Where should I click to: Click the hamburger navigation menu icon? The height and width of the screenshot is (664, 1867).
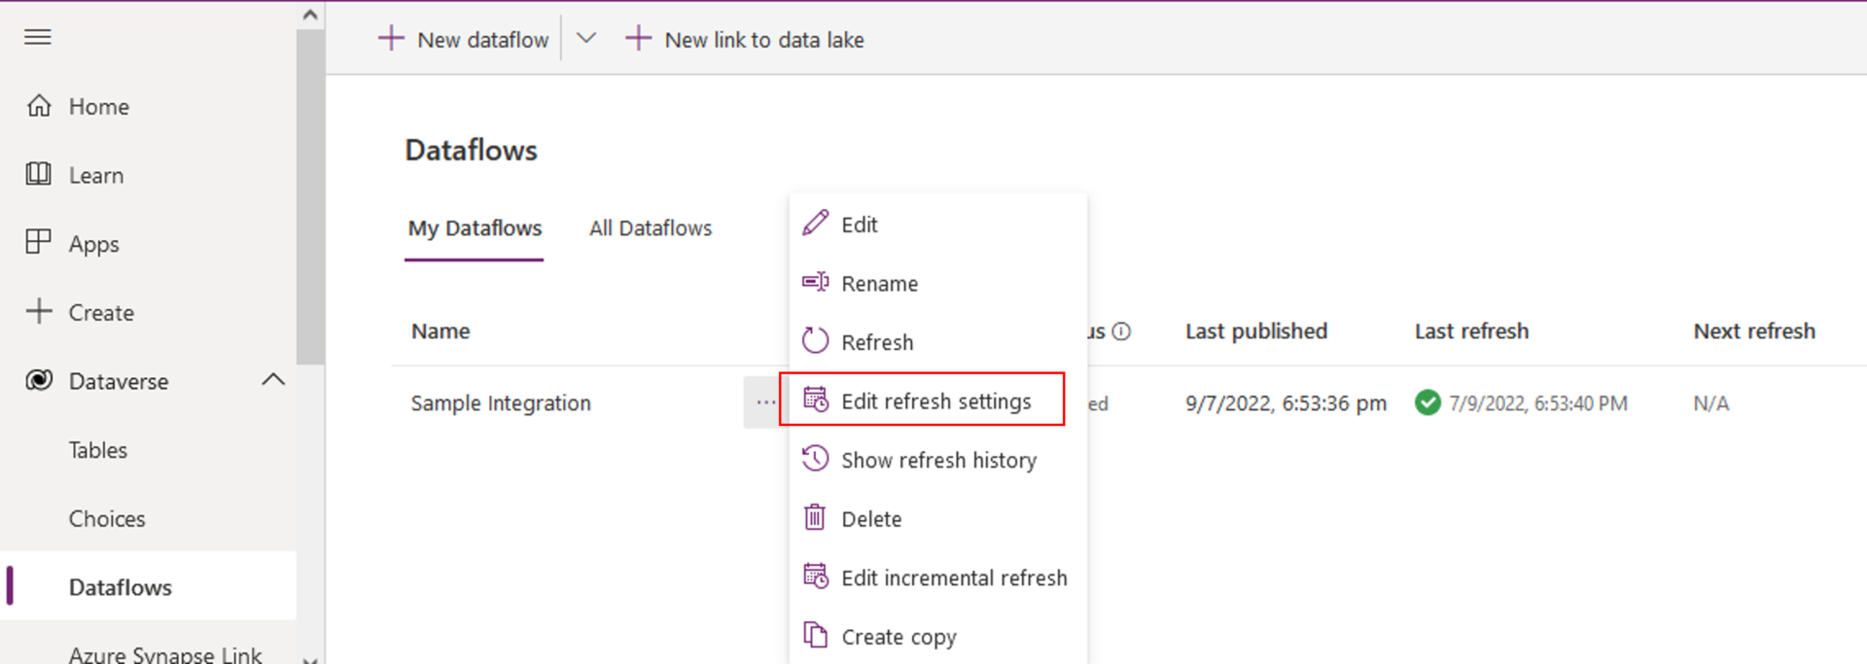click(38, 37)
